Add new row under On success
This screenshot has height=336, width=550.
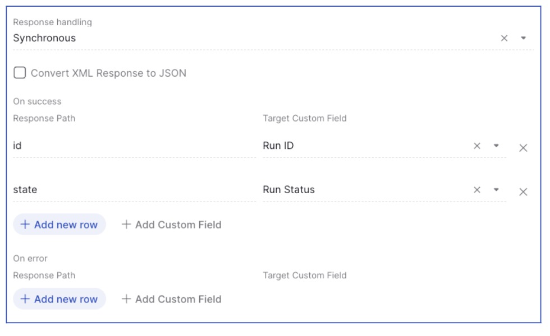[59, 225]
